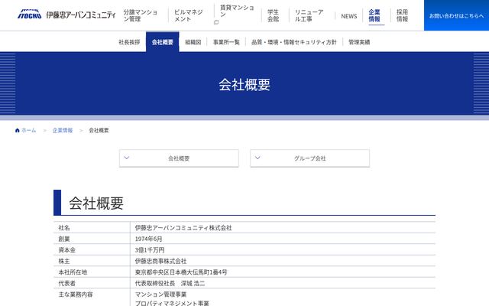Open 学生会館 menu item
This screenshot has width=489, height=306.
274,15
